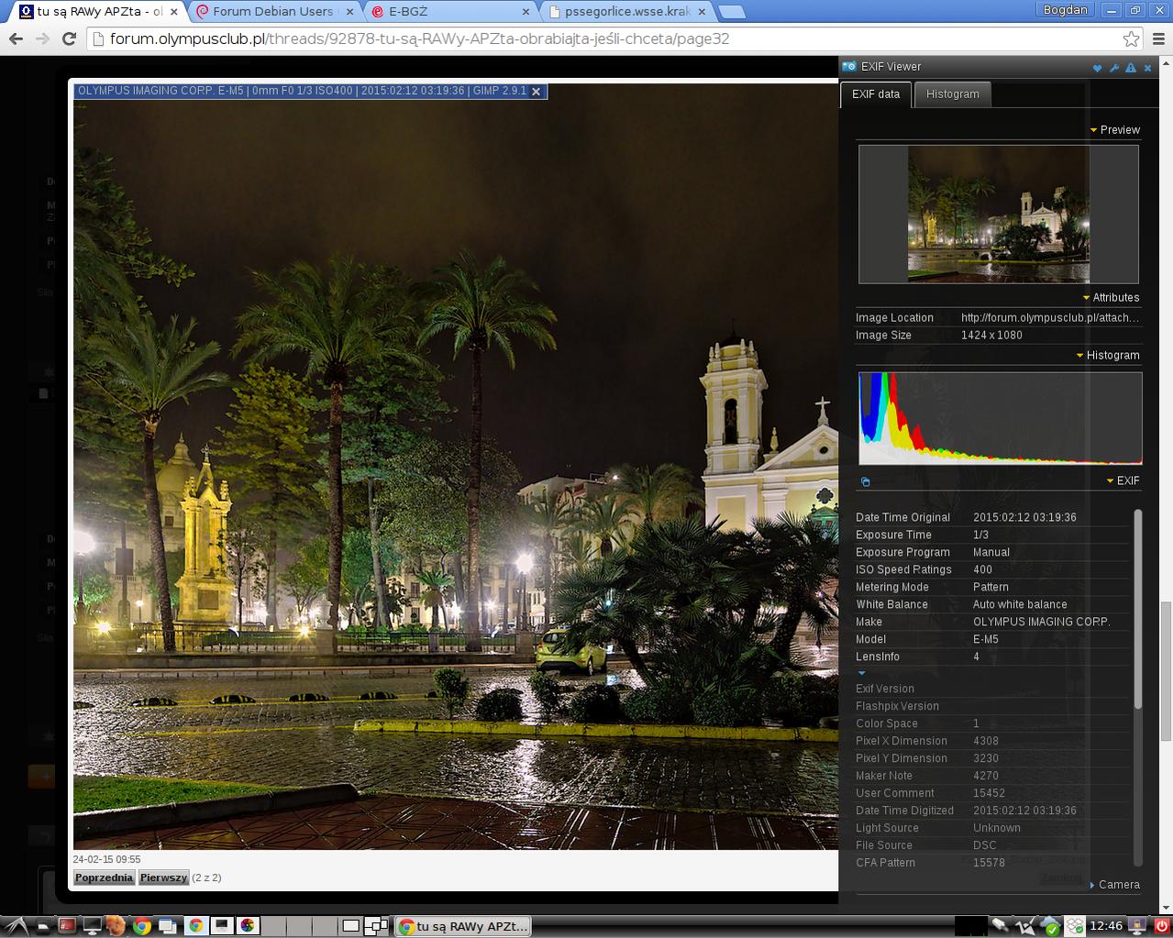The image size is (1173, 938).
Task: Close the EXIF Viewer panel
Action: coord(1147,68)
